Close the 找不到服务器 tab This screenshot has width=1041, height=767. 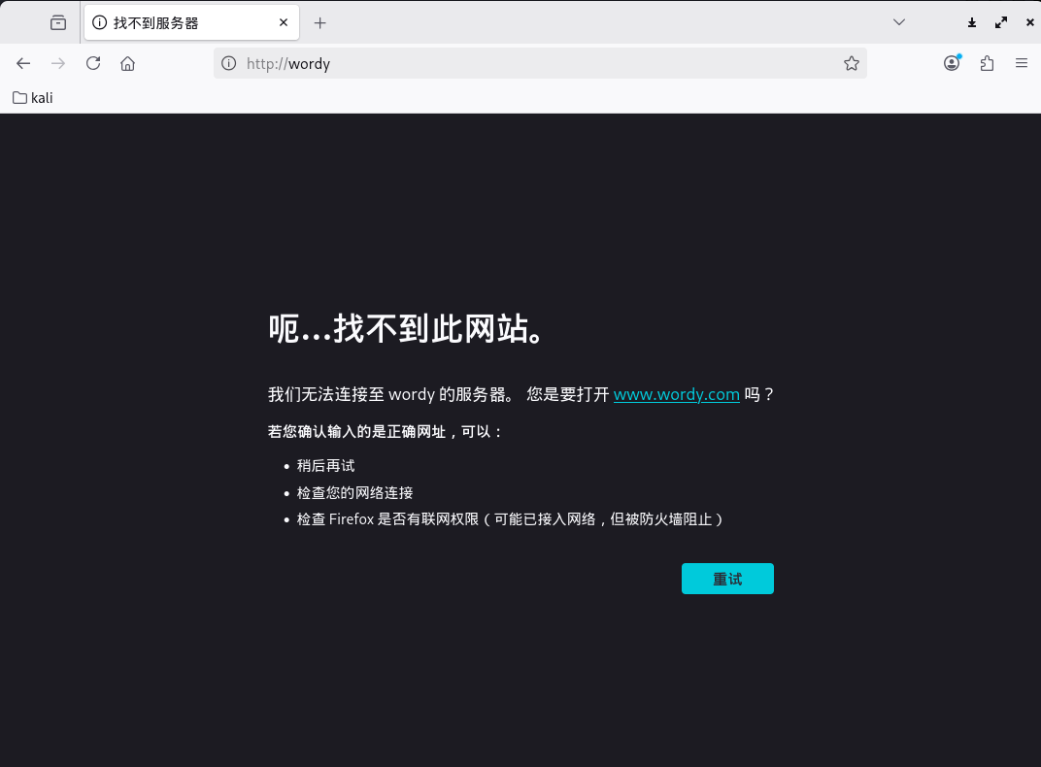point(283,21)
